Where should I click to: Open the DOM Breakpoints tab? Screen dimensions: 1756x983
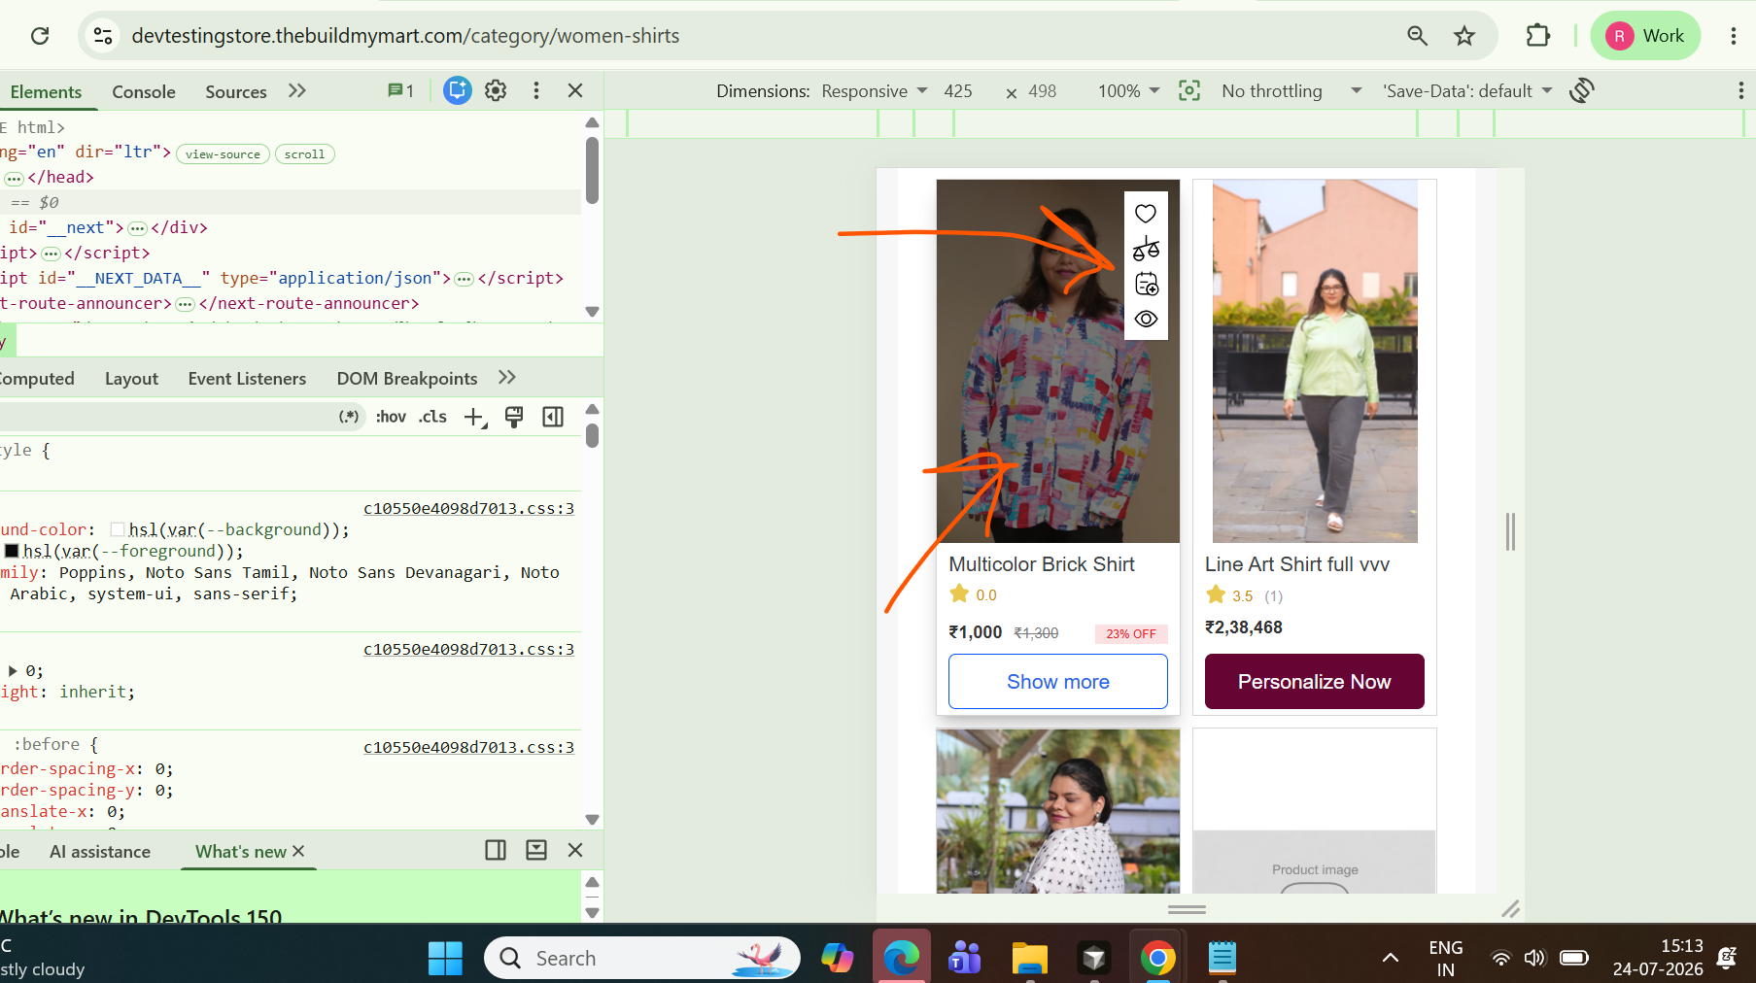[x=407, y=378]
